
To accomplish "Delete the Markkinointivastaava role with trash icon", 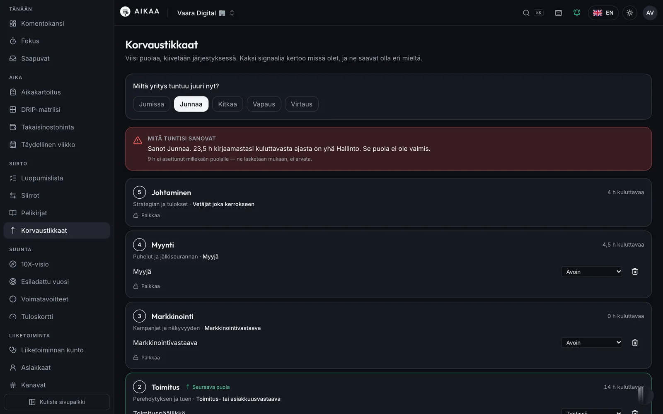I will click(634, 343).
